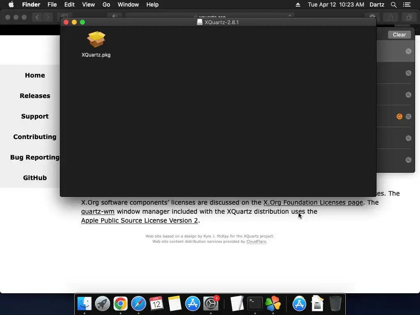The height and width of the screenshot is (315, 420).
Task: Open the yellow Notes app in Dock
Action: click(x=175, y=304)
